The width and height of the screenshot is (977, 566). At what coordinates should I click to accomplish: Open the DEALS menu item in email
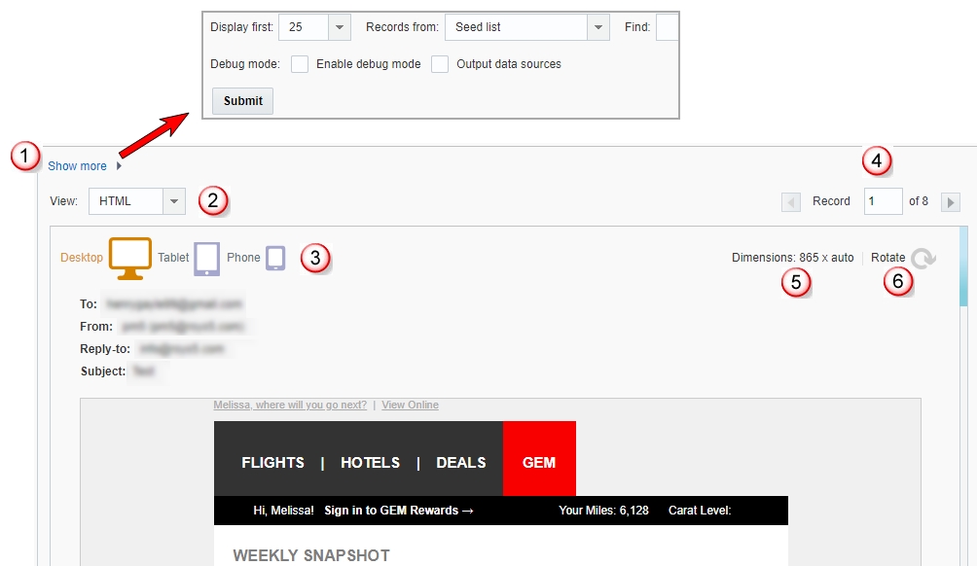click(x=461, y=463)
